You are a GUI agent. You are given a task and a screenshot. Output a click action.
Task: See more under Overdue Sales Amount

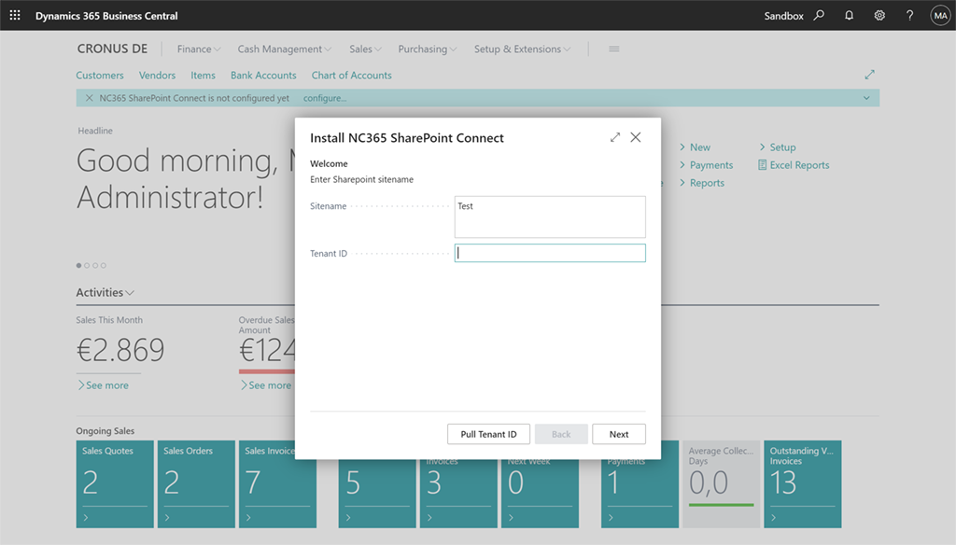266,385
